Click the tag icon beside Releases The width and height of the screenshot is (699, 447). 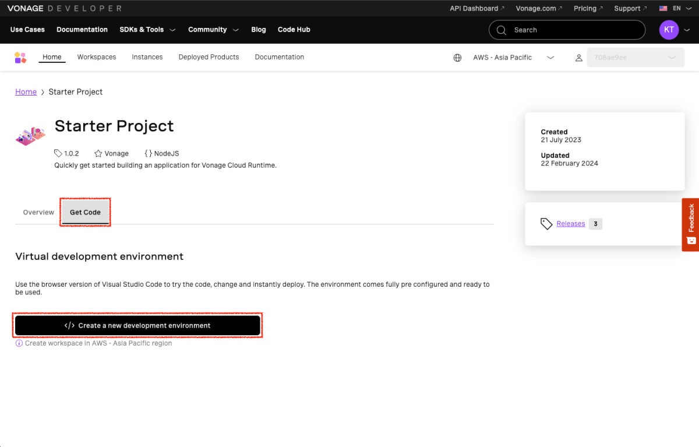point(546,224)
